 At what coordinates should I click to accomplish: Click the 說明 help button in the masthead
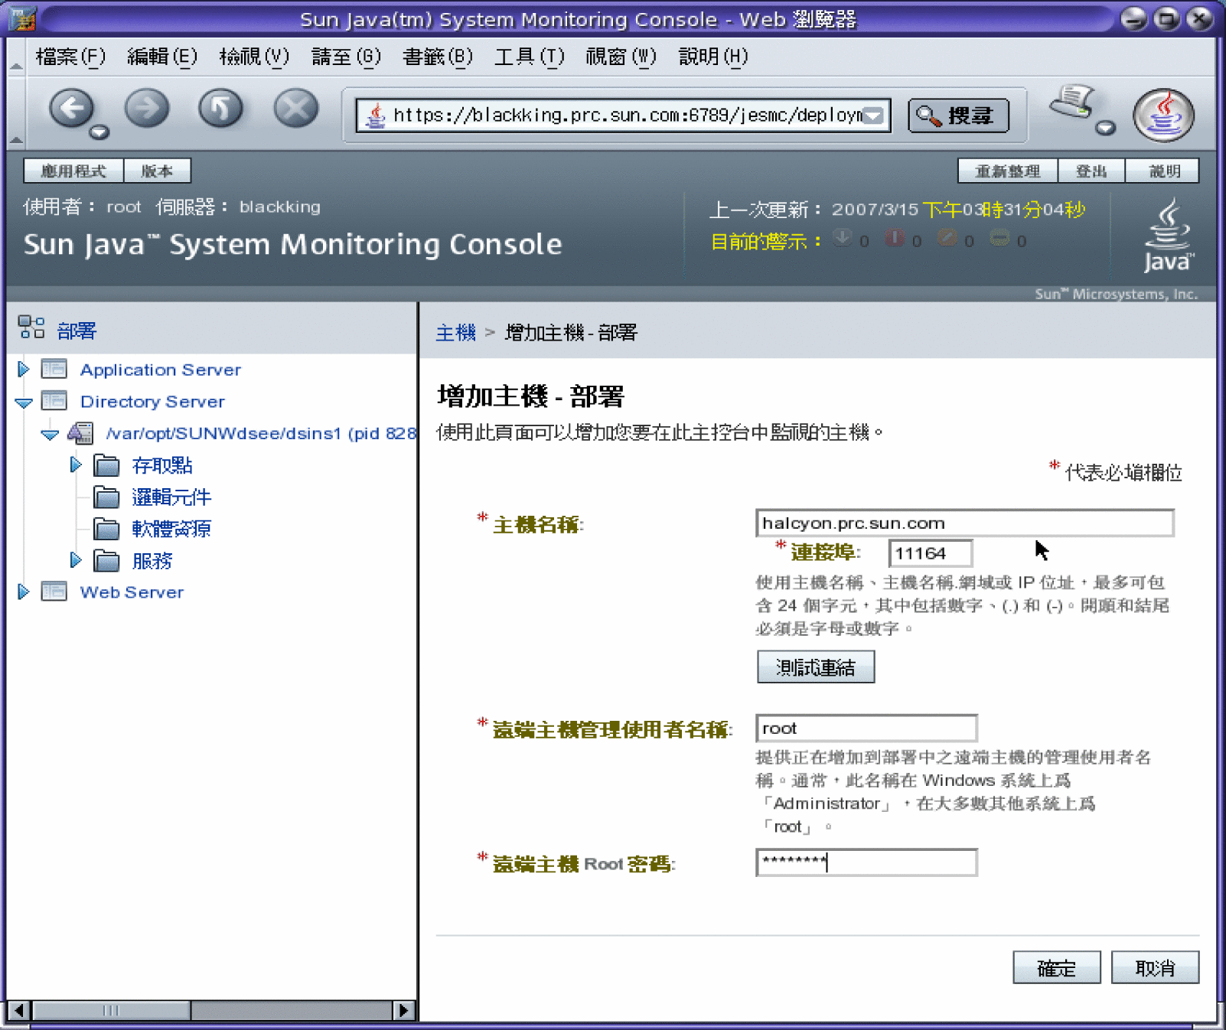pos(1164,171)
